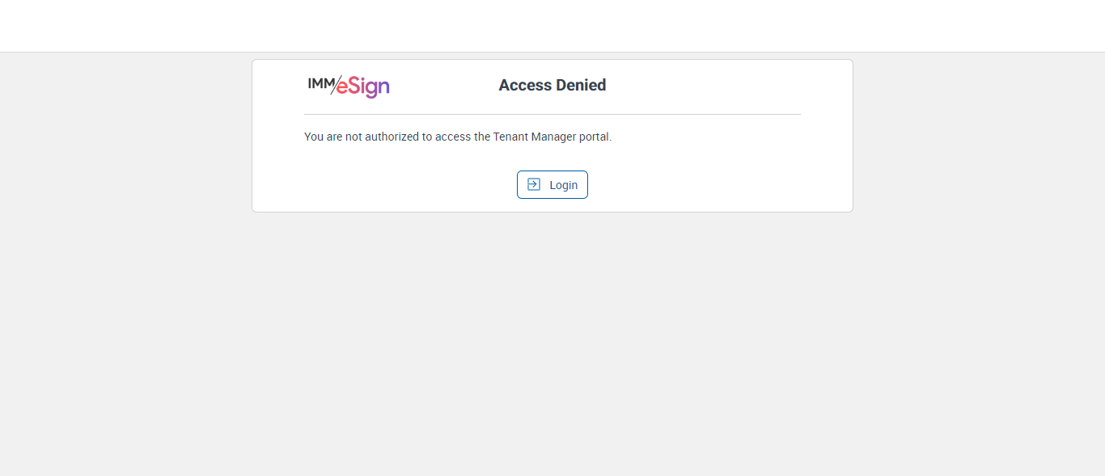
Task: Click the blank white header bar at top
Action: pyautogui.click(x=552, y=26)
